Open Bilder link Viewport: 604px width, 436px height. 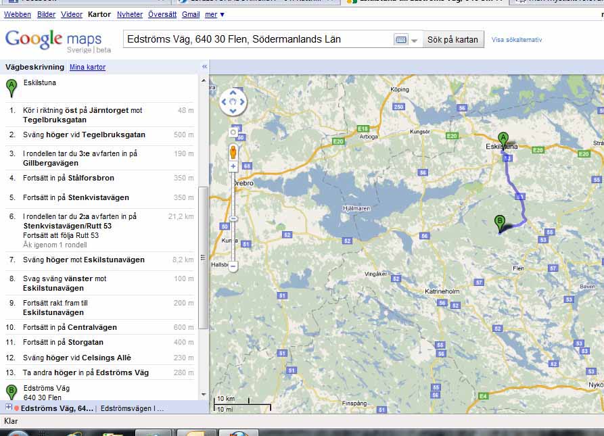point(46,15)
